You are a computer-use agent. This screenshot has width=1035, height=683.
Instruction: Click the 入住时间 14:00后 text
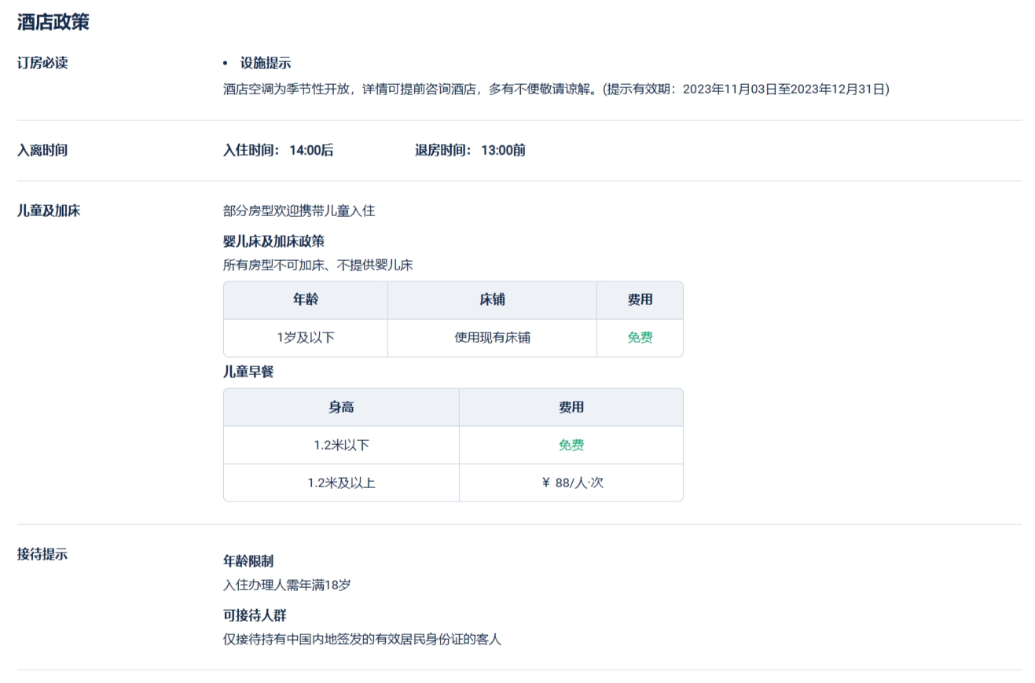[x=278, y=150]
